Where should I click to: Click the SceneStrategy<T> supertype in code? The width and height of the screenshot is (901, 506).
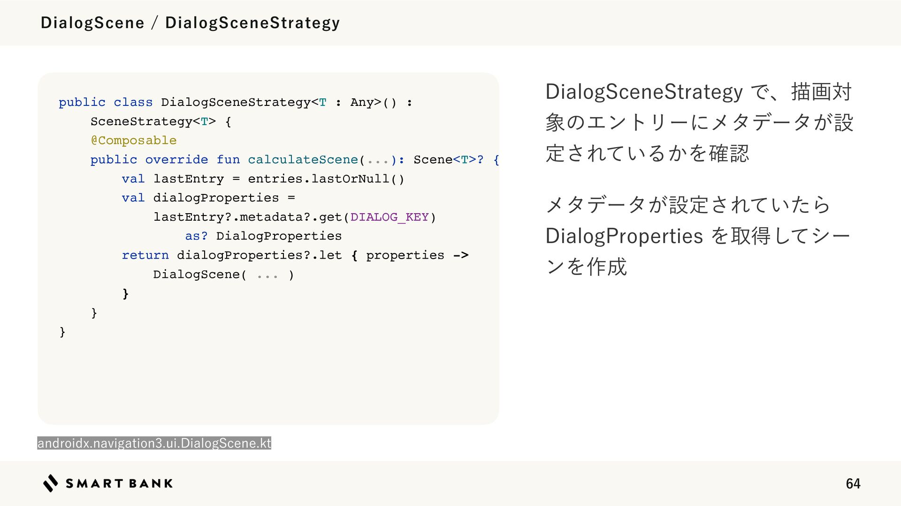click(x=153, y=121)
